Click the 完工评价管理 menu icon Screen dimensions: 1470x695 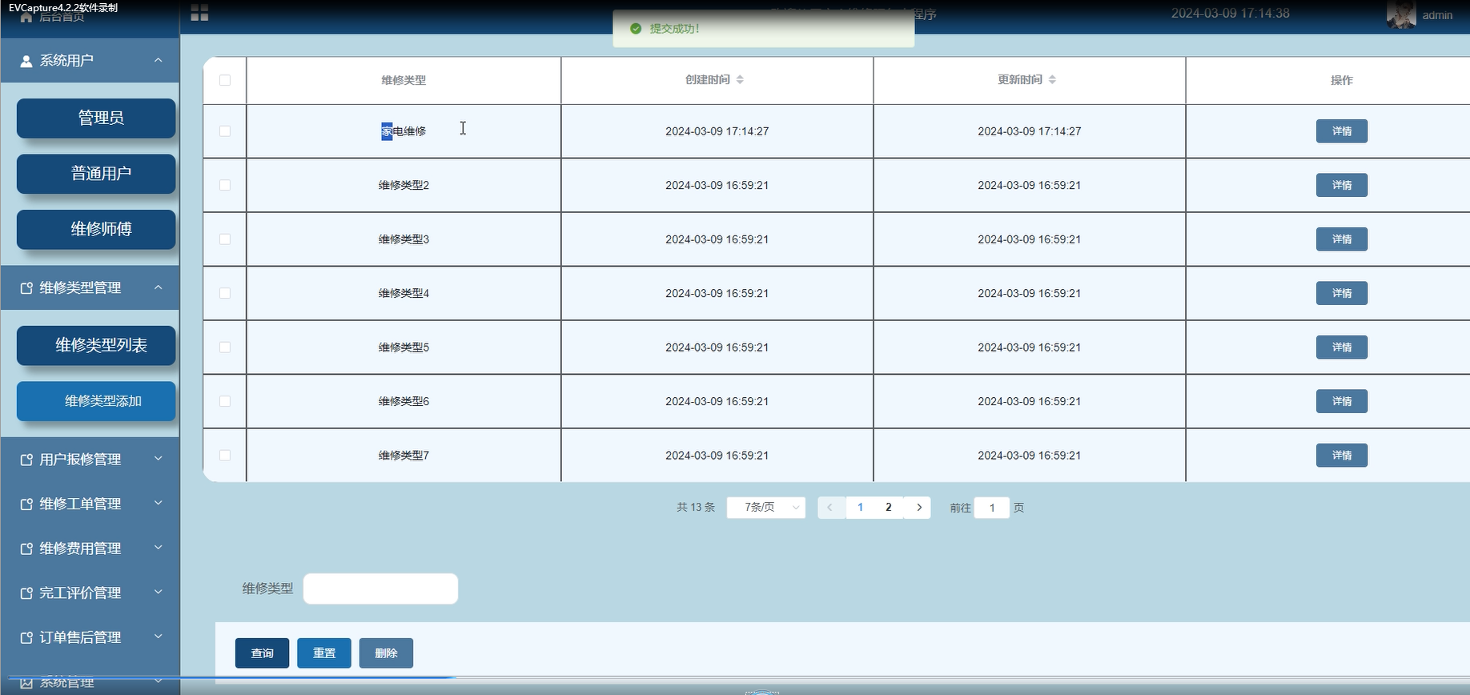click(x=26, y=593)
